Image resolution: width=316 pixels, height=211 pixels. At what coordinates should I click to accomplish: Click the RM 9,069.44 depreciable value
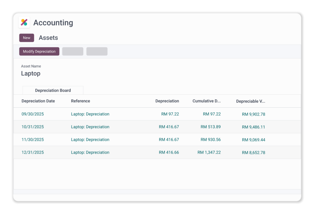click(253, 140)
